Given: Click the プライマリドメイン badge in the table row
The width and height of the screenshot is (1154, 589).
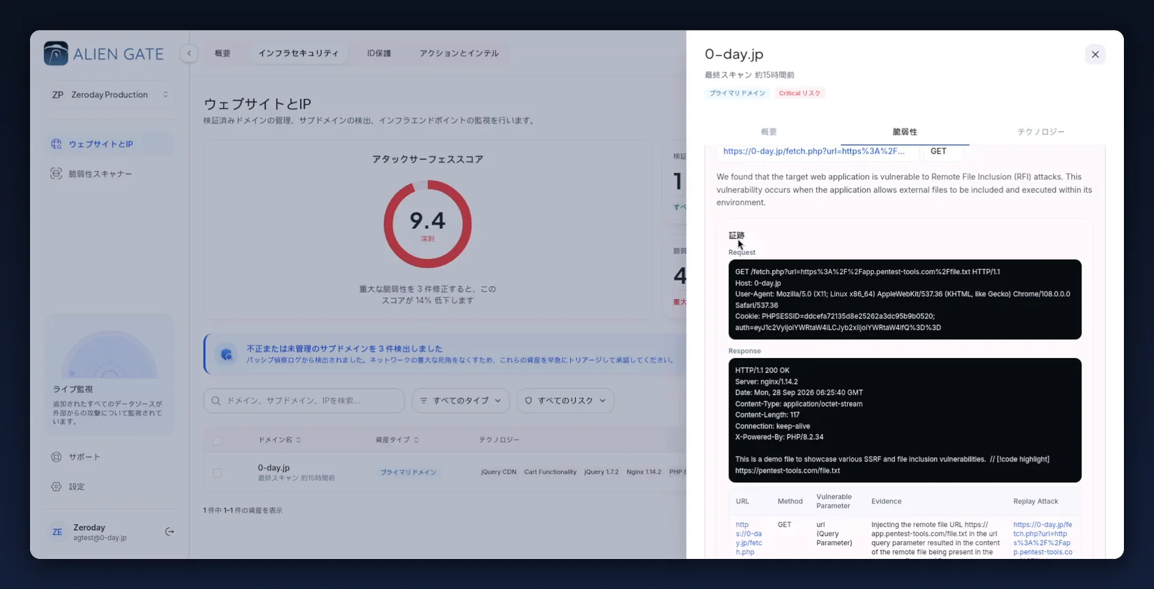Looking at the screenshot, I should click(408, 472).
